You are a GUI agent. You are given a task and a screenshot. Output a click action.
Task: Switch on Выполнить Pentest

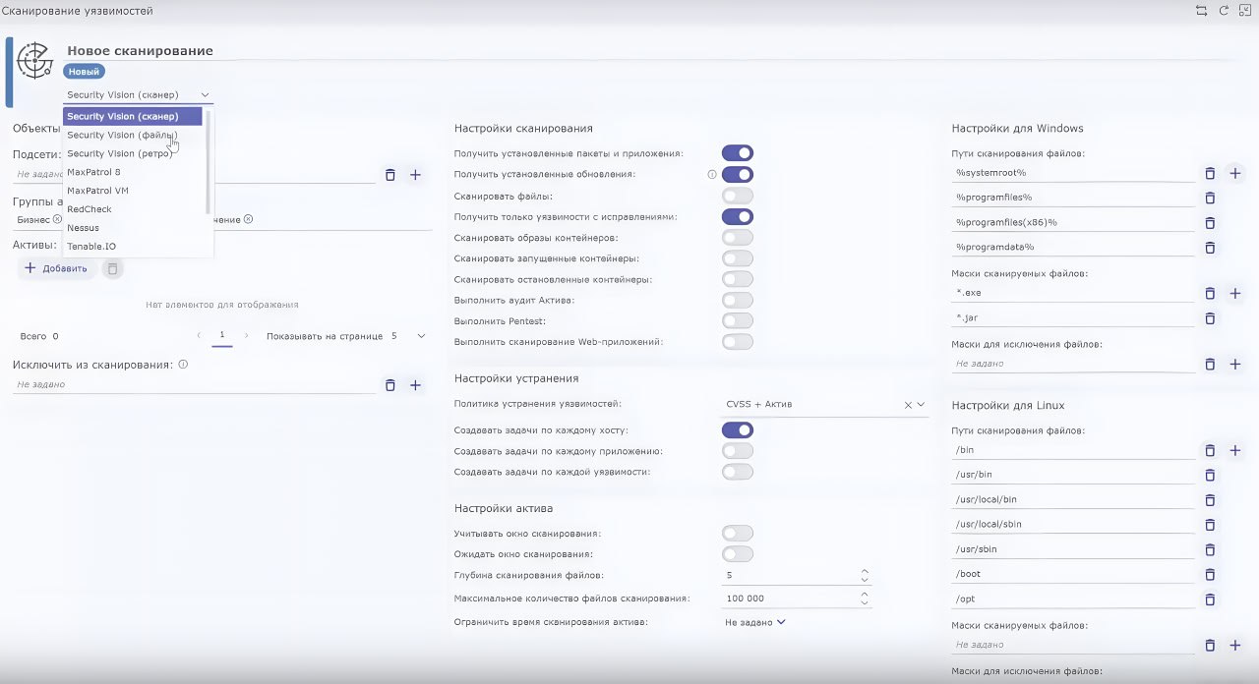coord(738,321)
